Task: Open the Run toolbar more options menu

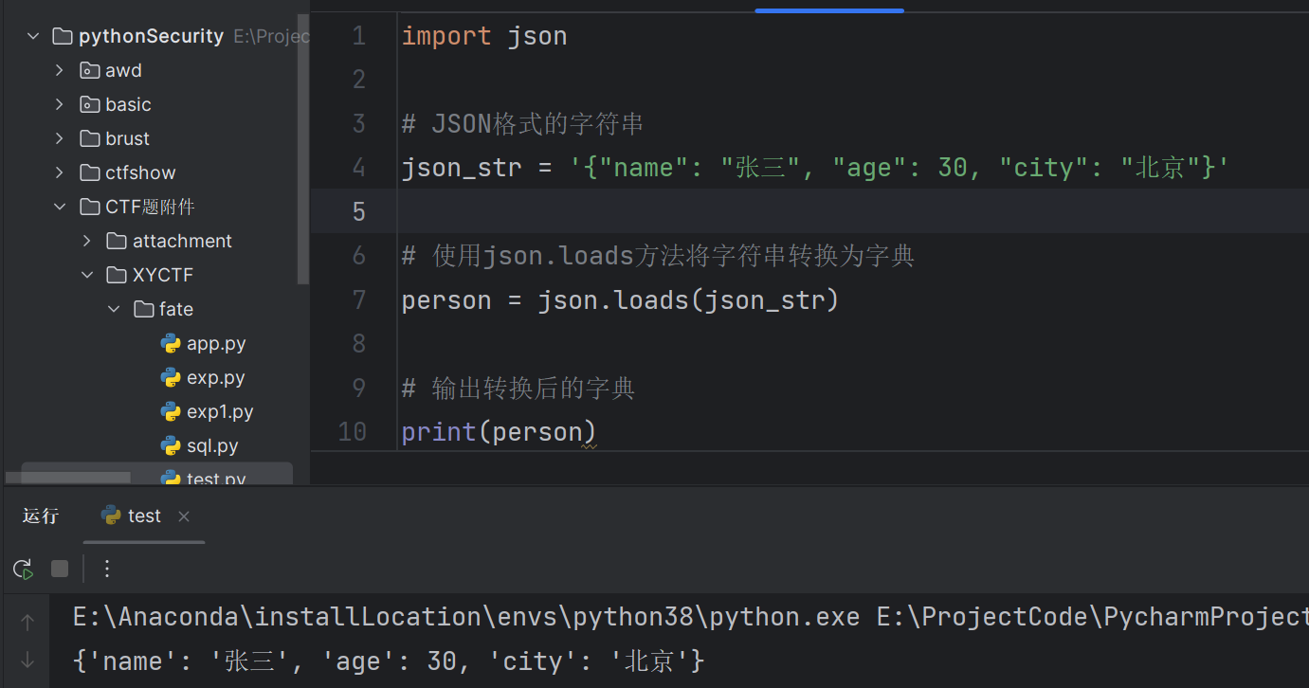Action: [107, 569]
